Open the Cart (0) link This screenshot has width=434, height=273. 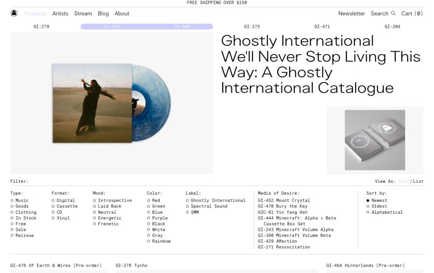pos(412,13)
